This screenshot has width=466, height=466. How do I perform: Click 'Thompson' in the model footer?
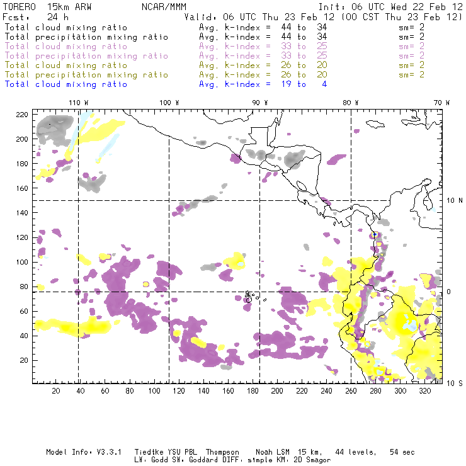(222, 452)
